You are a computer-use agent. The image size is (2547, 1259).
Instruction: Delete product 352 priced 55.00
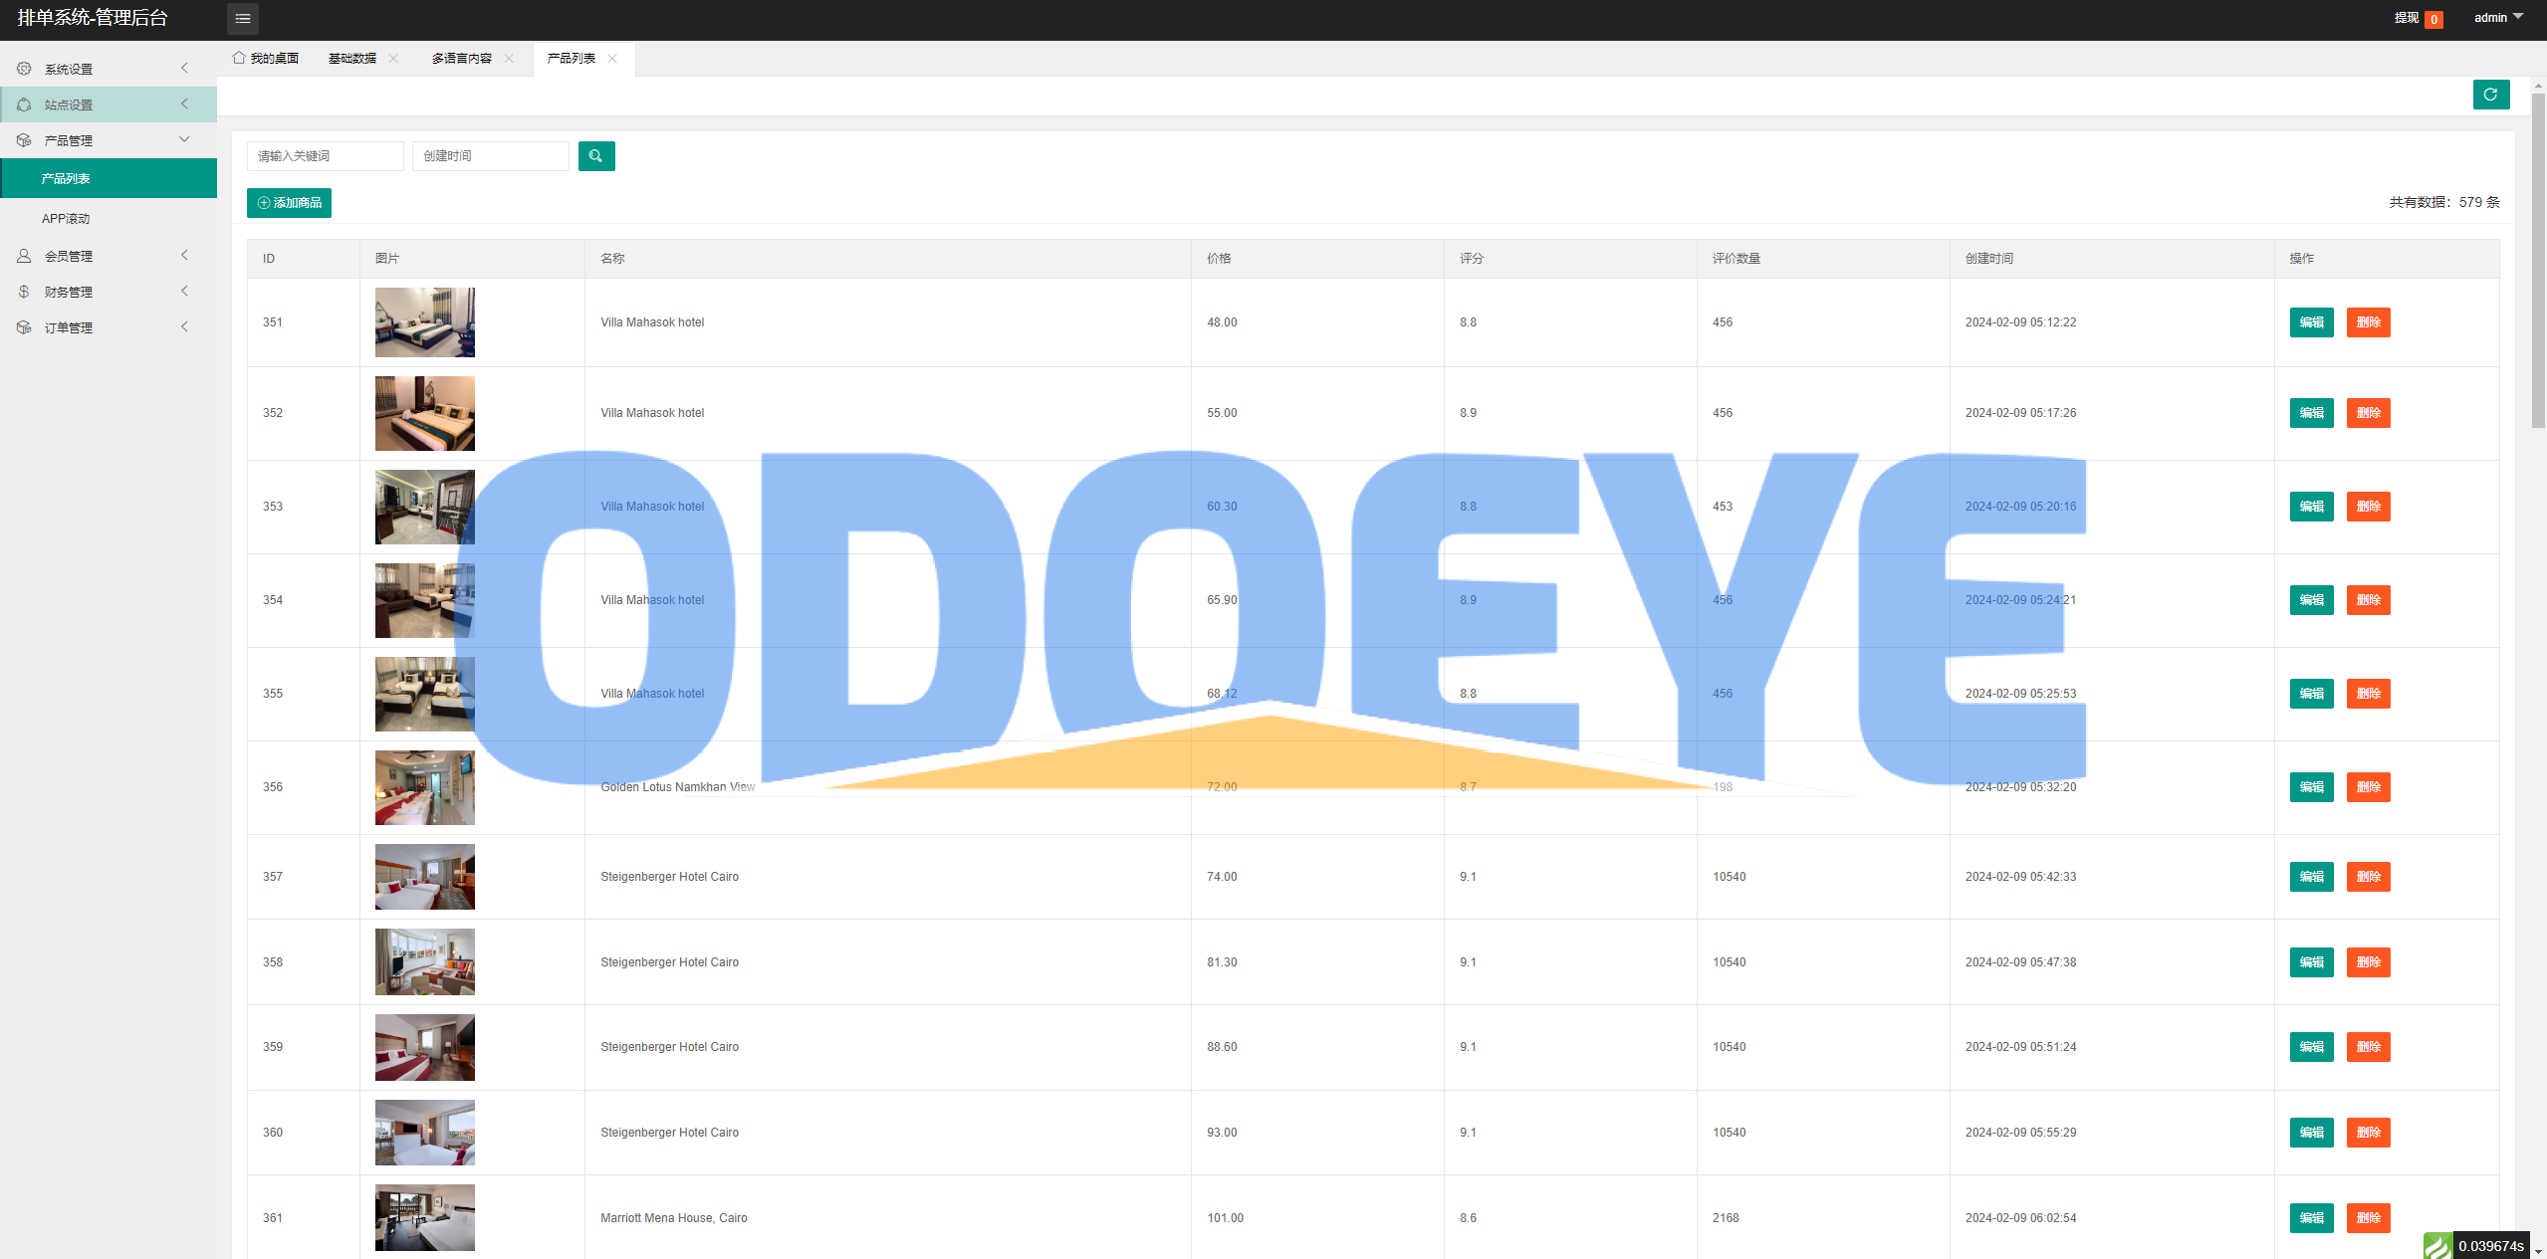(2369, 413)
